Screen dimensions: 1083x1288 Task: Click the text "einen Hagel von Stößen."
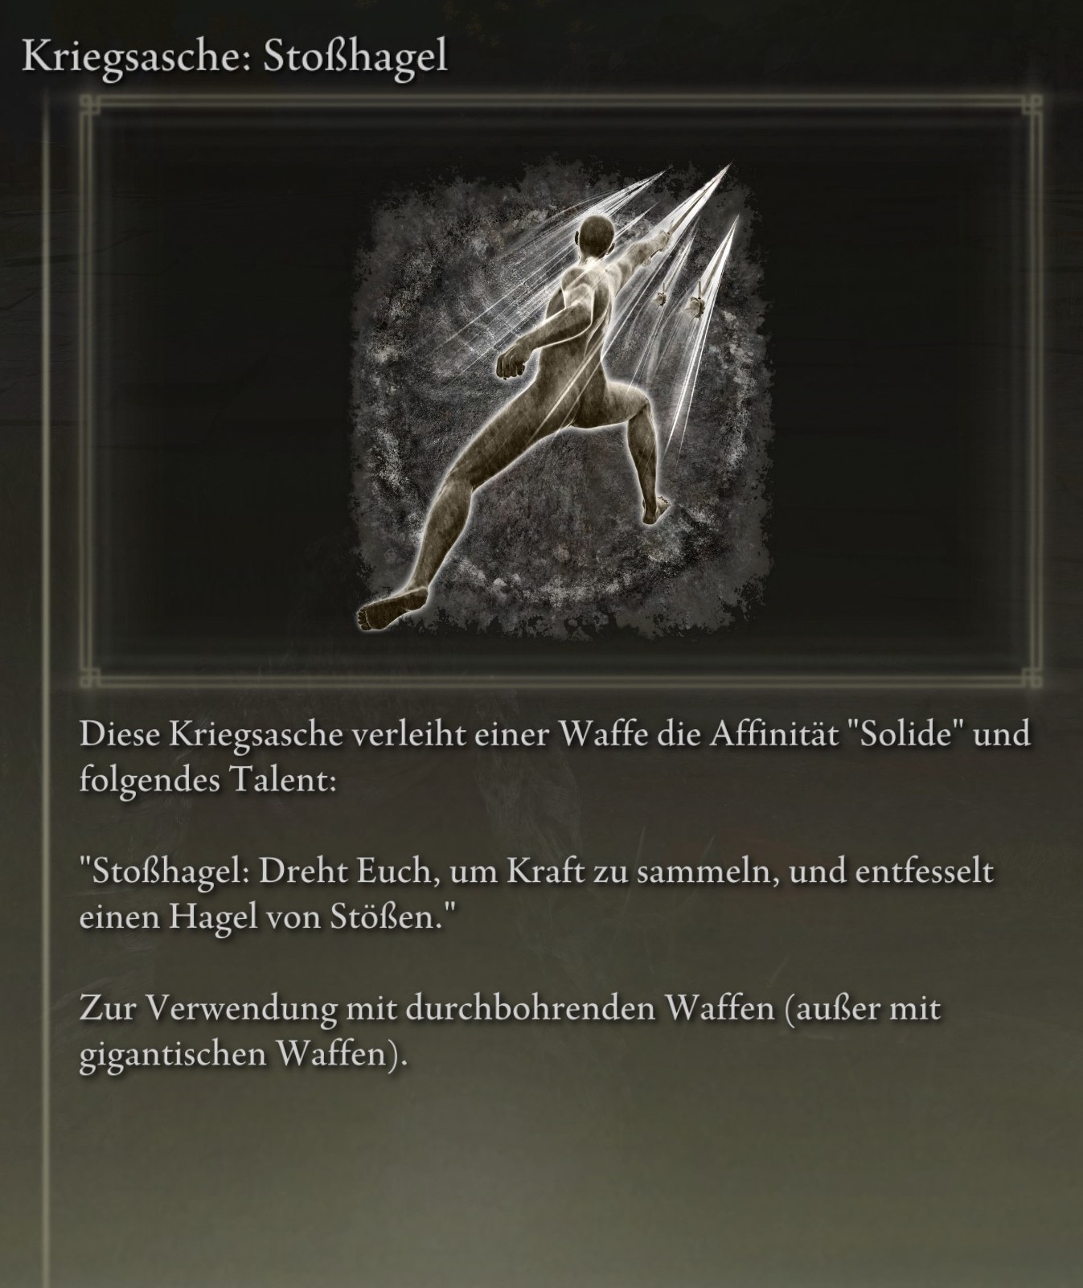click(262, 917)
